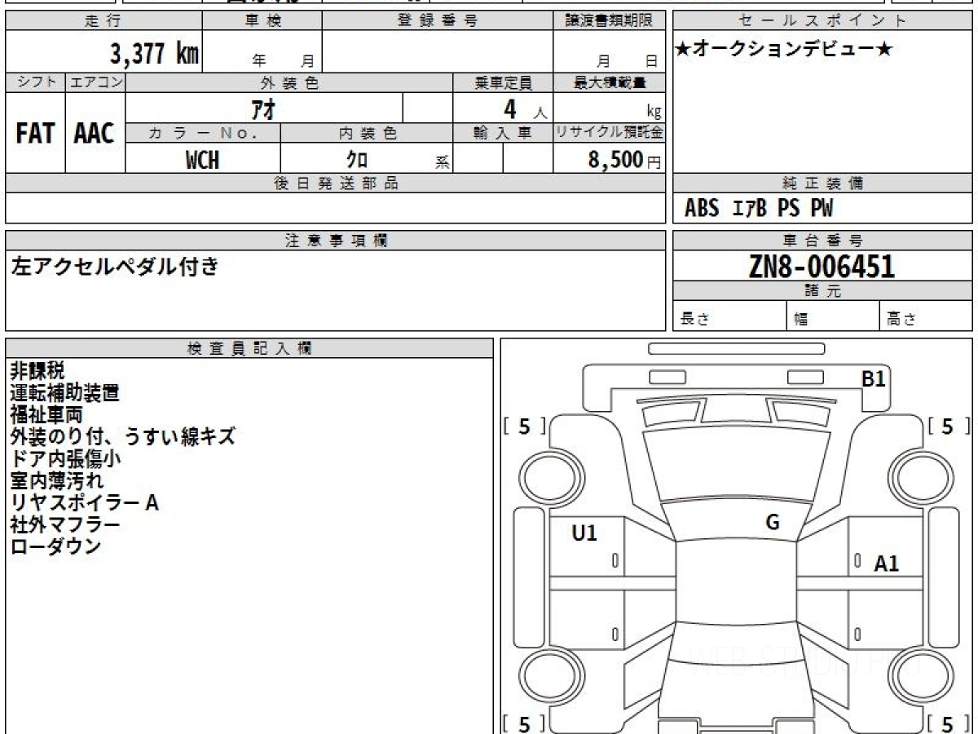Click the 検査員記入欄 header
The width and height of the screenshot is (978, 734).
click(249, 348)
